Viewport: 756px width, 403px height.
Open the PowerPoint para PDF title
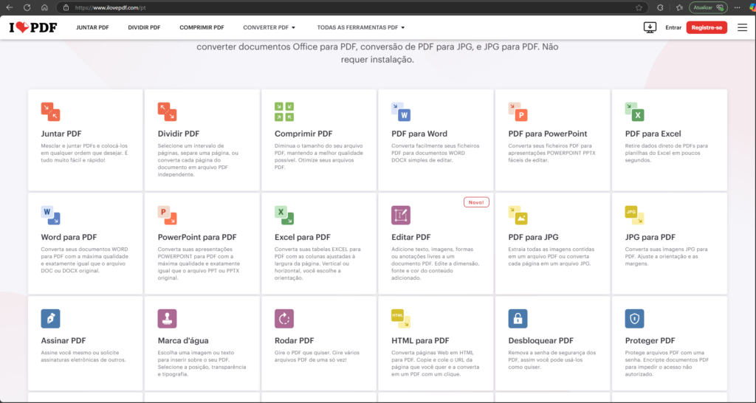197,237
